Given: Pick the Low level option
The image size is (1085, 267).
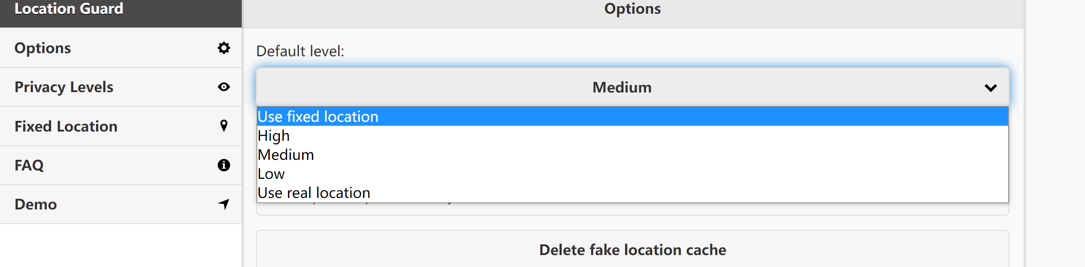Looking at the screenshot, I should (632, 174).
